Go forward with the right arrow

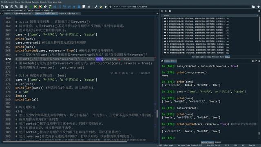click(110, 7)
